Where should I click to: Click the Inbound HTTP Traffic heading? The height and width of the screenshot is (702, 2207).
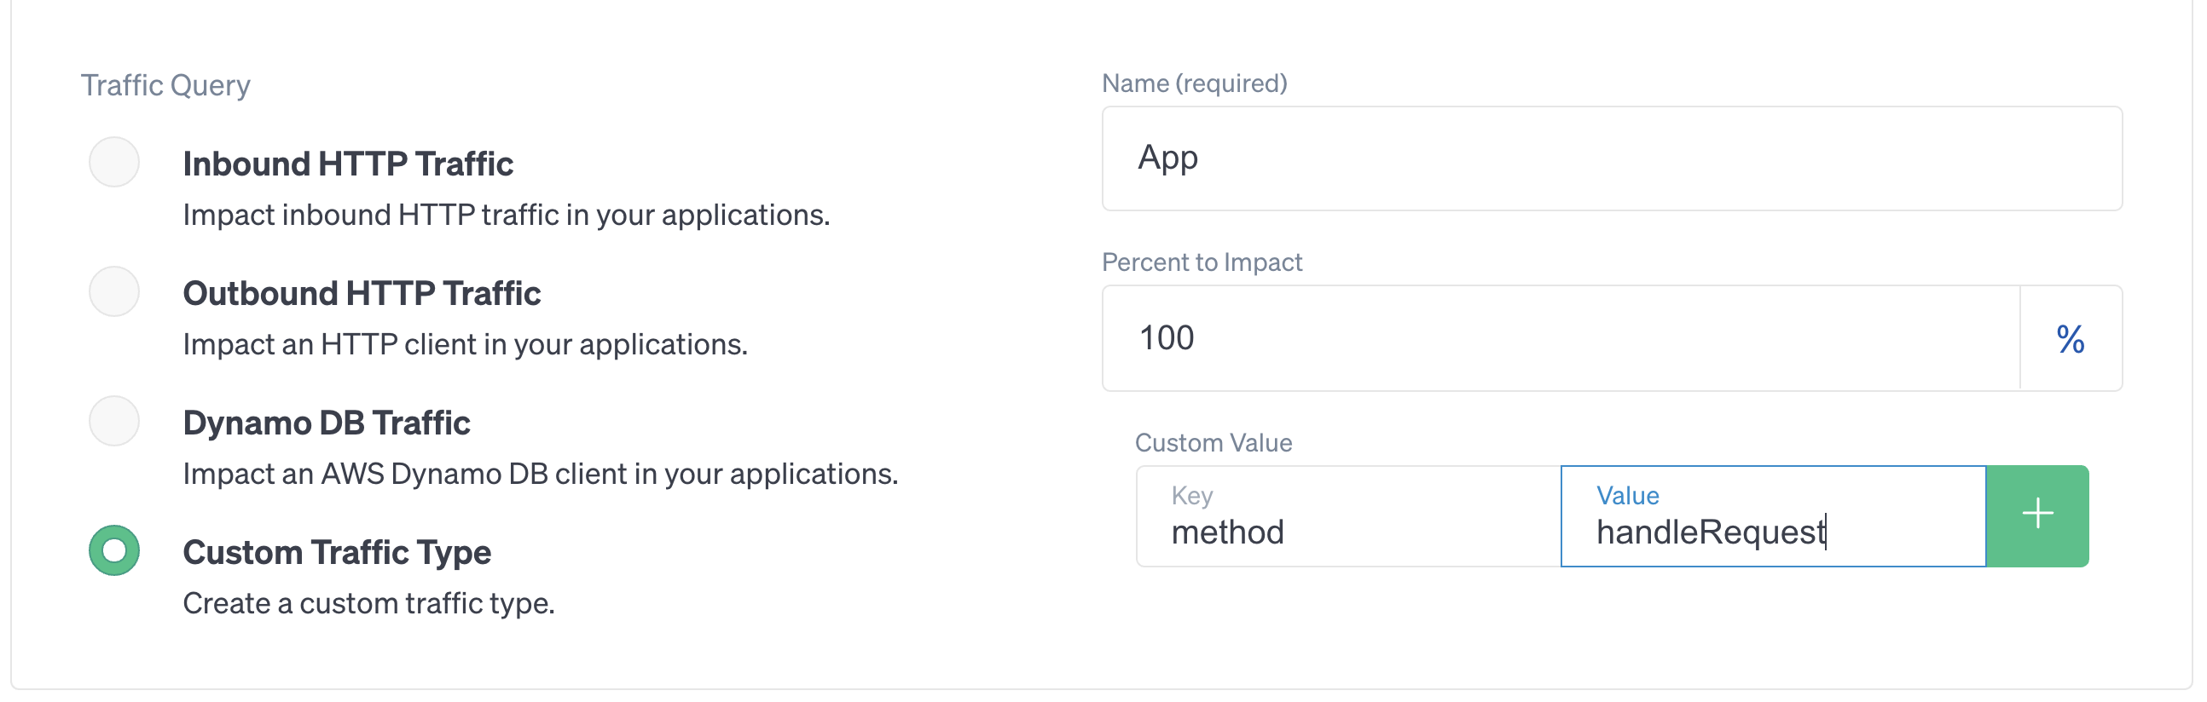[348, 164]
